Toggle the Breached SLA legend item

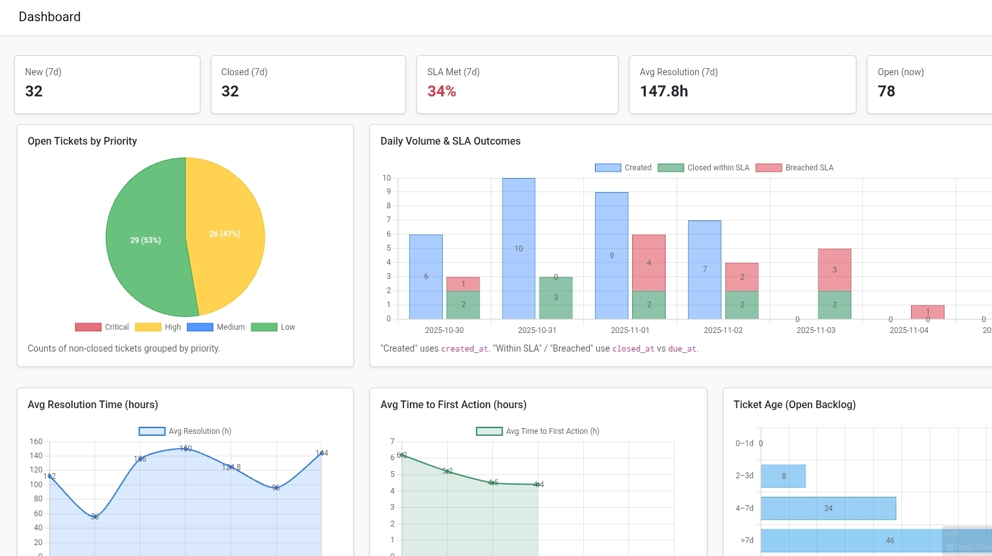[x=795, y=168]
